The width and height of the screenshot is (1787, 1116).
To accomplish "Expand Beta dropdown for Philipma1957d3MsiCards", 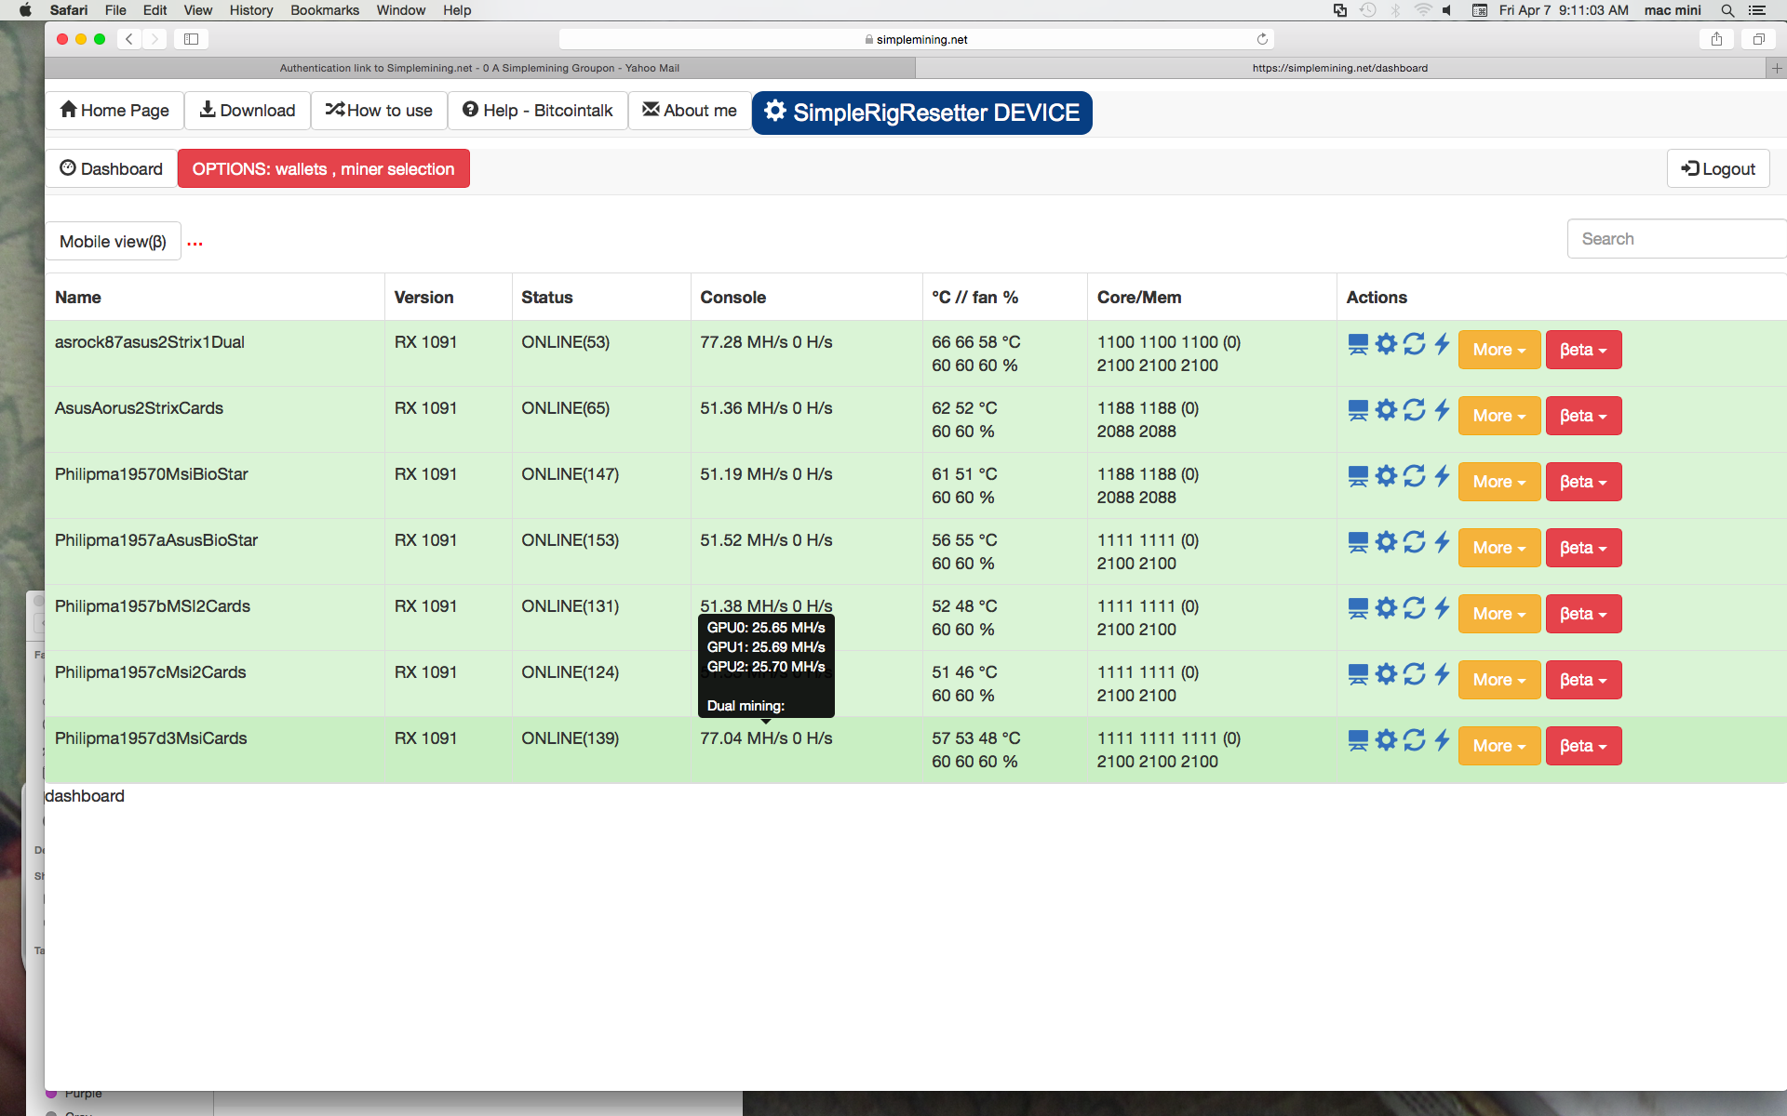I will tap(1583, 746).
